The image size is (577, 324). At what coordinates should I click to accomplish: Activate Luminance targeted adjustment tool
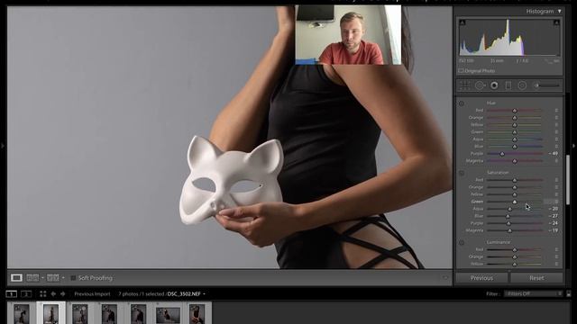462,242
